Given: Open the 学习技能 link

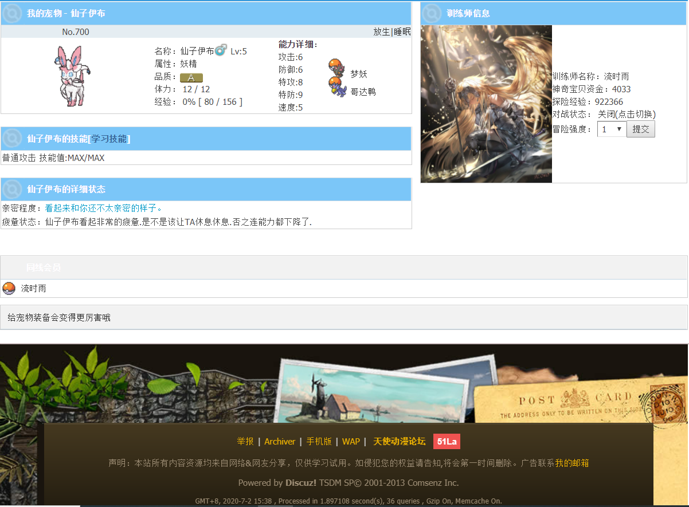Looking at the screenshot, I should tap(109, 139).
